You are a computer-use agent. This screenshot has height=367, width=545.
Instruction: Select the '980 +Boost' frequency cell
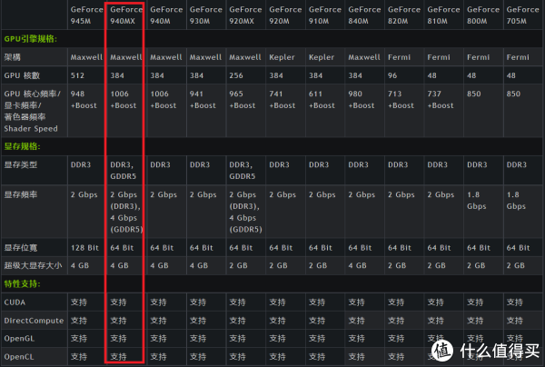362,99
